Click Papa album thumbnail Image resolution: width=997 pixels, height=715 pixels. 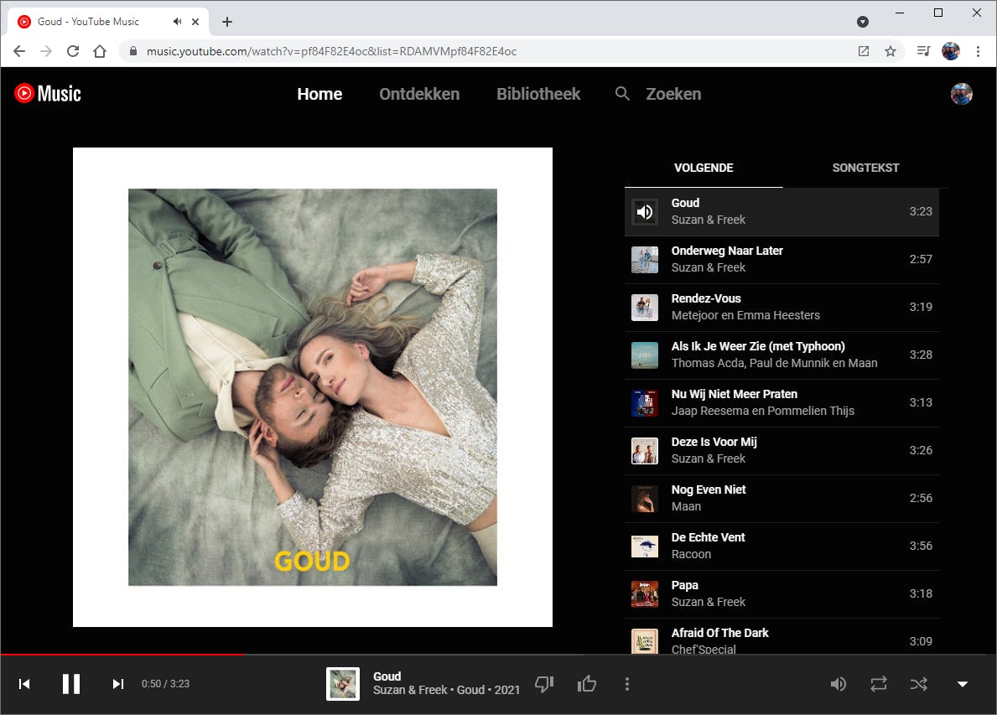coord(644,593)
